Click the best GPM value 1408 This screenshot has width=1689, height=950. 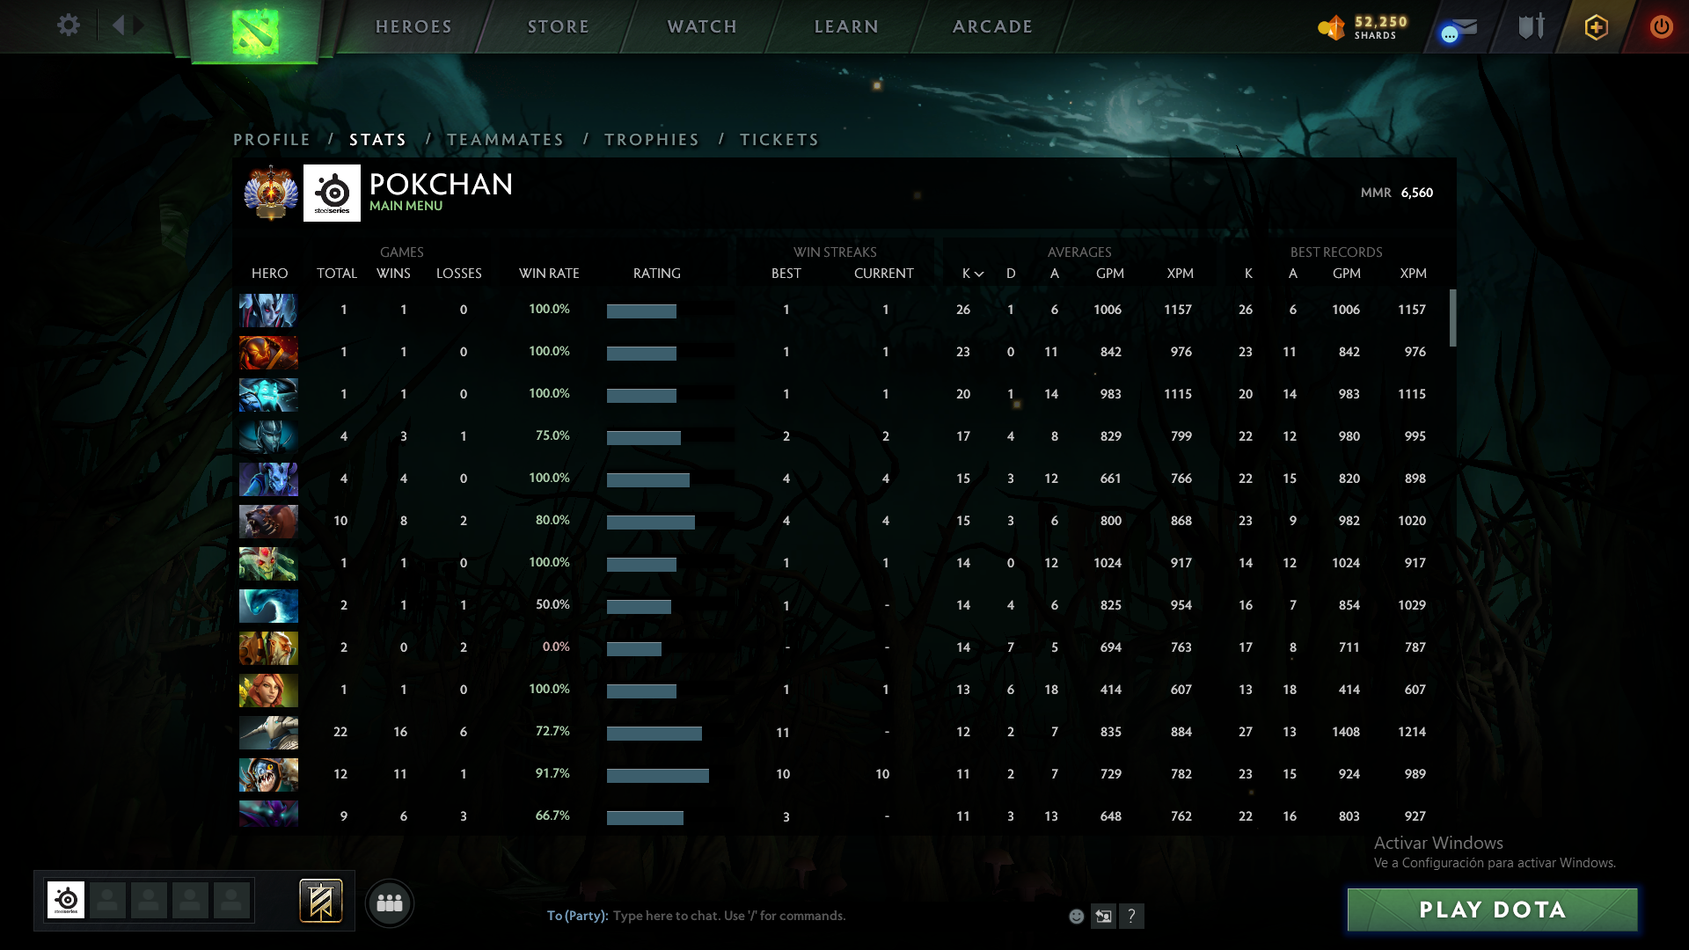(x=1346, y=732)
